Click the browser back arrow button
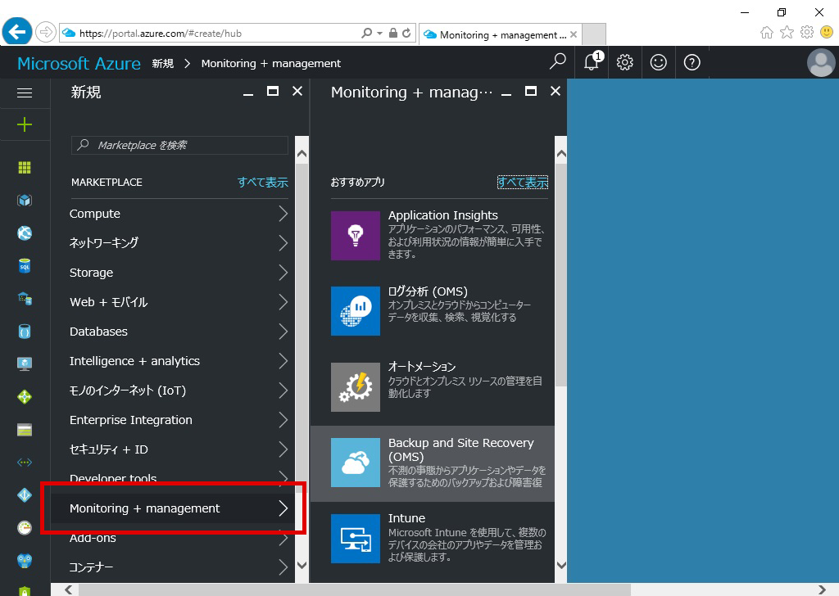Viewport: 839px width, 596px height. pos(17,32)
